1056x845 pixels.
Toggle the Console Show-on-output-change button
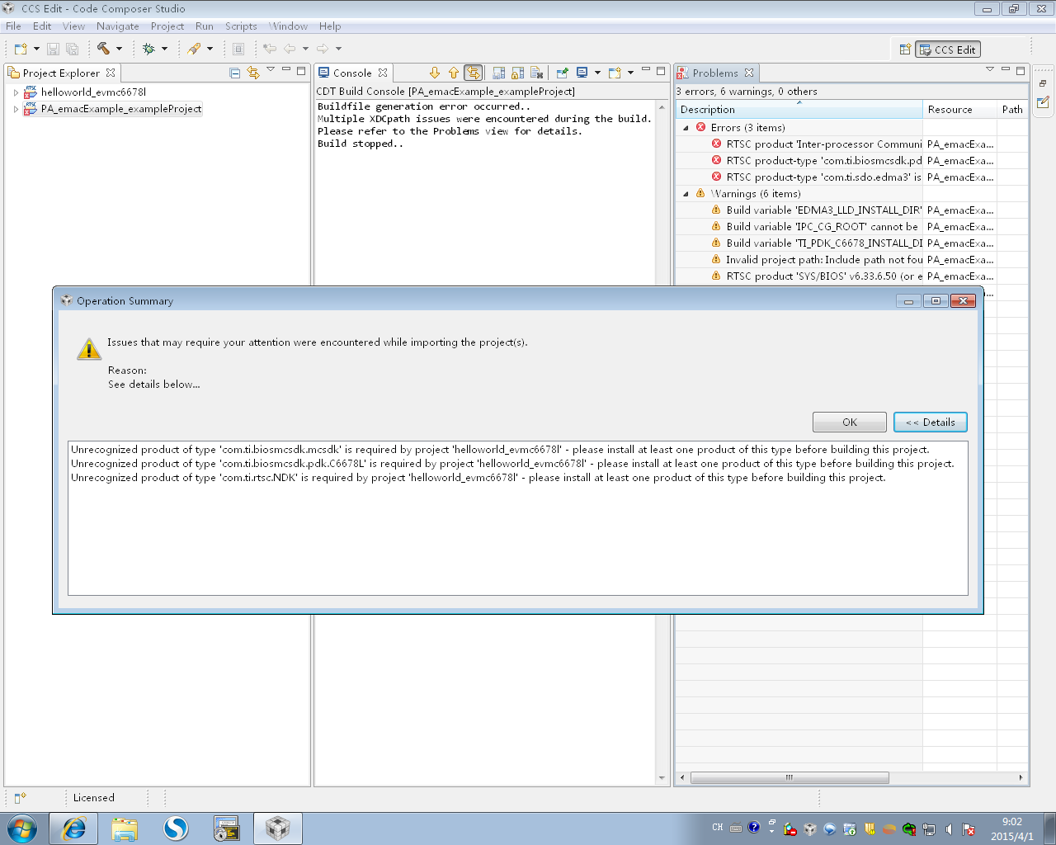473,73
